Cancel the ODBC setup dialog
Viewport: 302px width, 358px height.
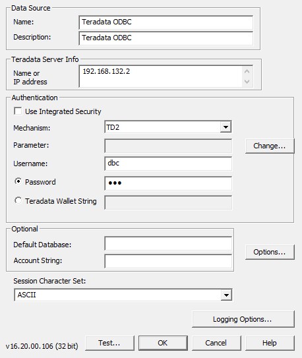pos(216,343)
